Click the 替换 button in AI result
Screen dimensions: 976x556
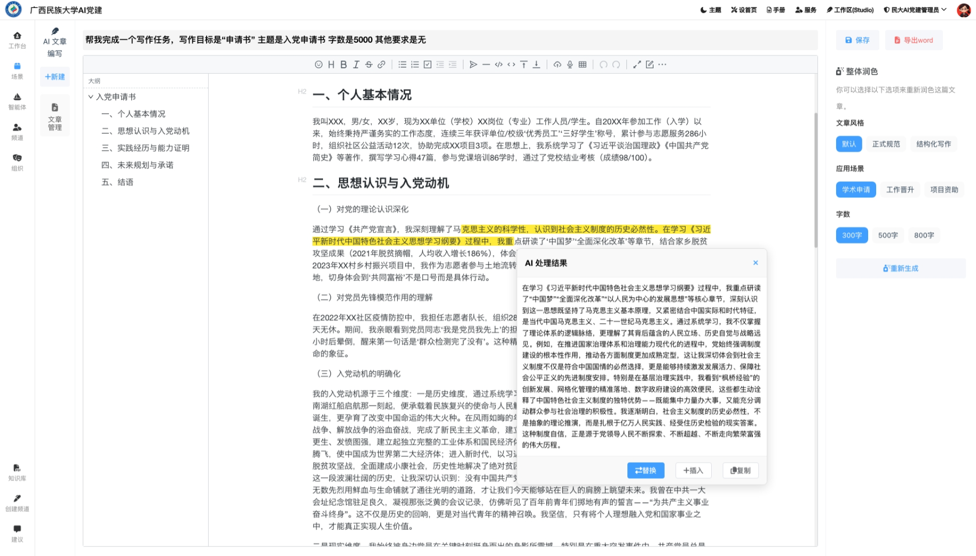[x=646, y=470]
